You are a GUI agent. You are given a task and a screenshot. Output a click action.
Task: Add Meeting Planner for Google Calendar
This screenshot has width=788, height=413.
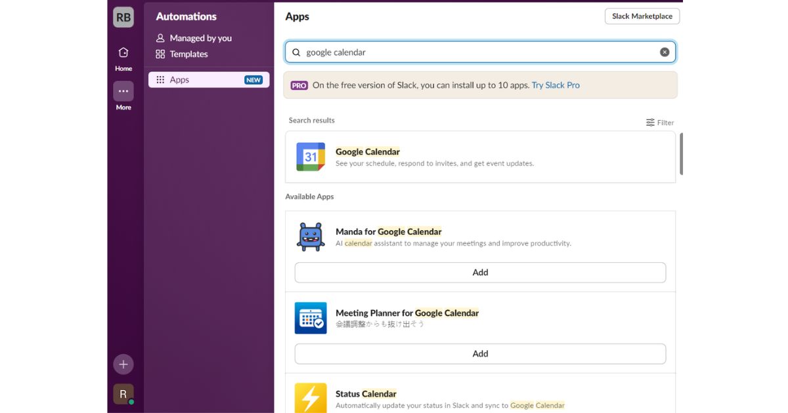[480, 354]
